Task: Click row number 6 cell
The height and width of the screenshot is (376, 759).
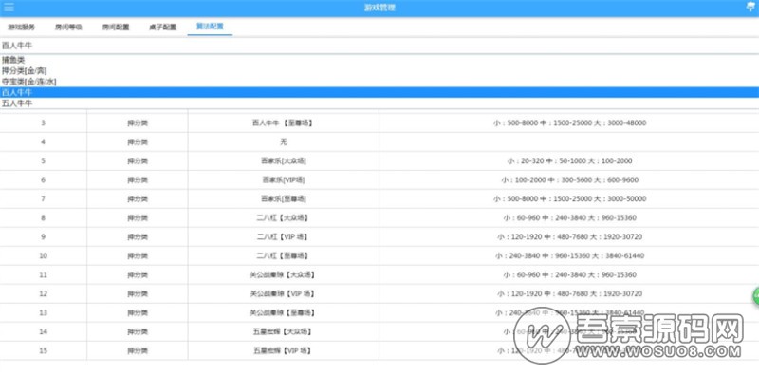Action: pyautogui.click(x=43, y=179)
